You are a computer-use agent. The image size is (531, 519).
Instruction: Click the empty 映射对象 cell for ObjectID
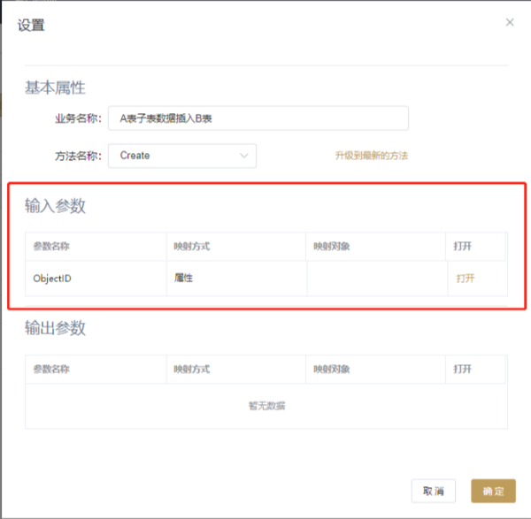(376, 279)
